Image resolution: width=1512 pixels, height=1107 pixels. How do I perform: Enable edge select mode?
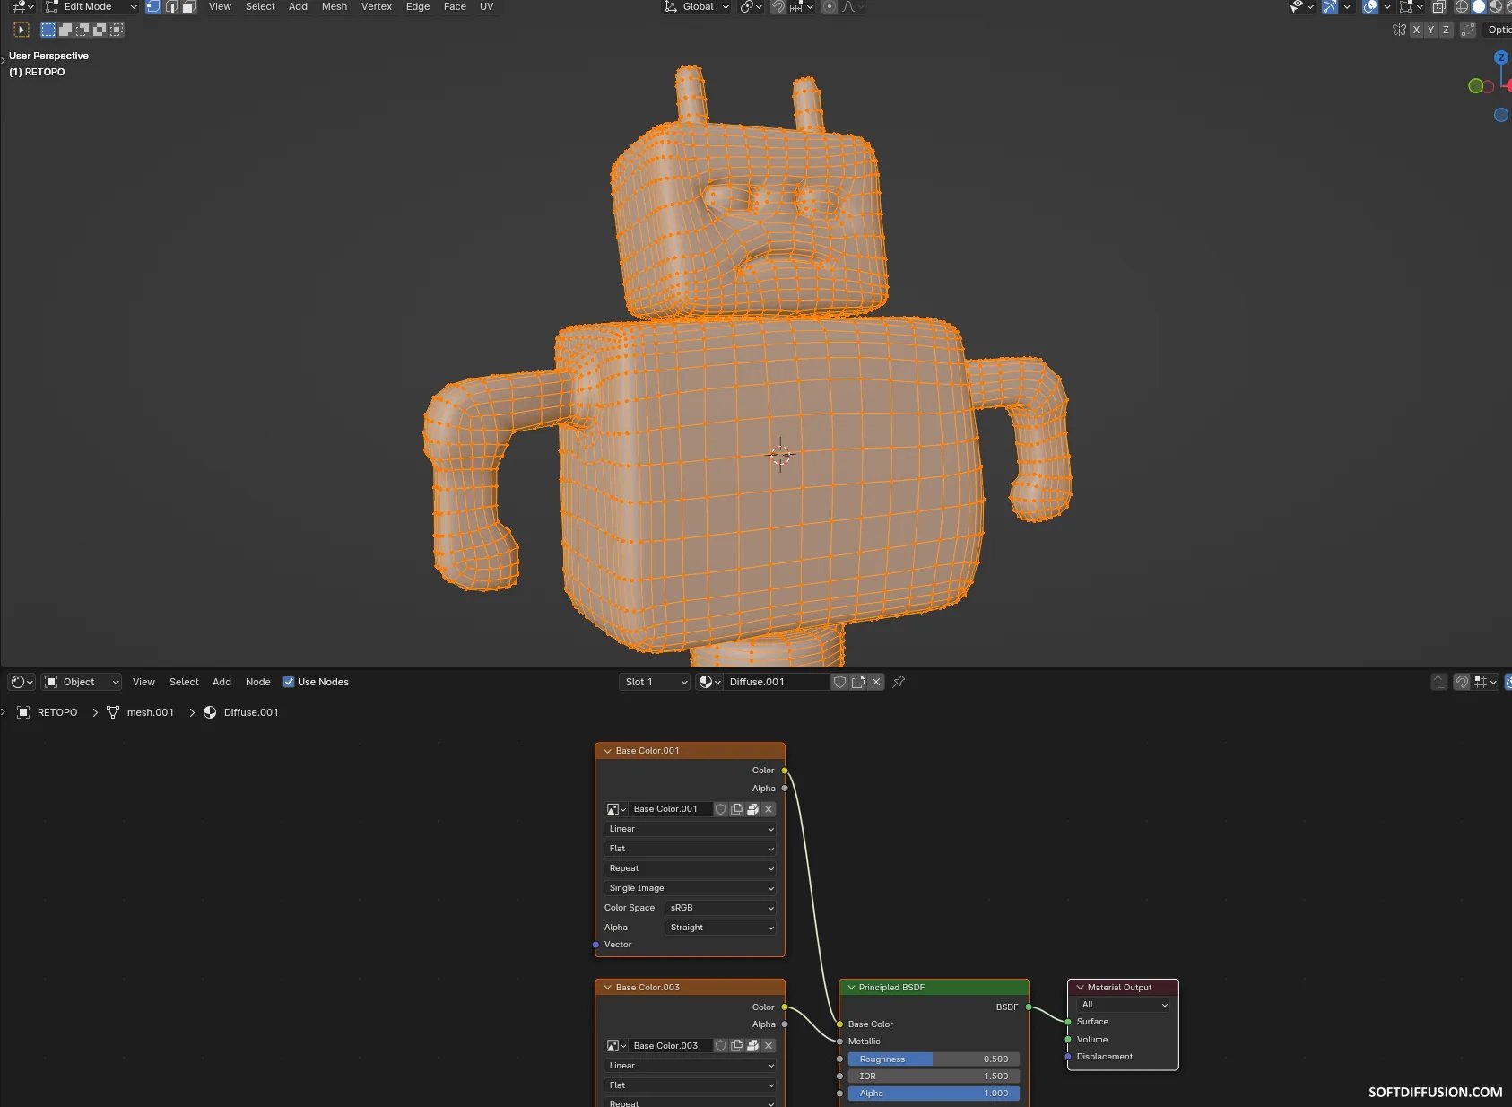(x=171, y=6)
